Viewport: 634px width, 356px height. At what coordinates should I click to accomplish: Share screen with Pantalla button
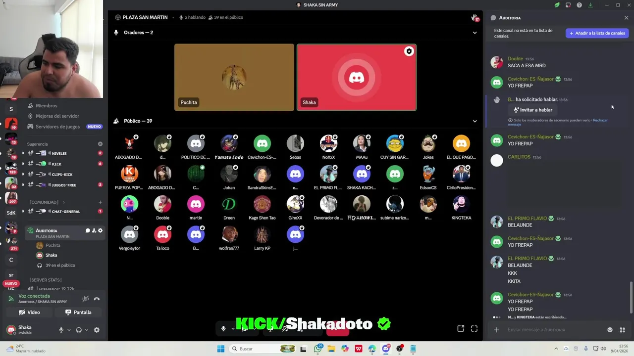(78, 312)
